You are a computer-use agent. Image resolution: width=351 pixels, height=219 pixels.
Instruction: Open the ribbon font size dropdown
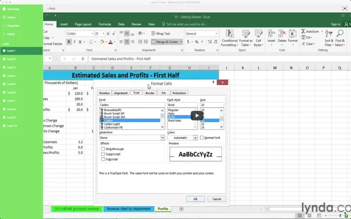pyautogui.click(x=103, y=34)
